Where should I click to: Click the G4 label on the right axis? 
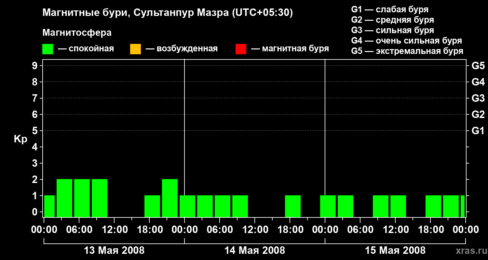click(x=478, y=82)
